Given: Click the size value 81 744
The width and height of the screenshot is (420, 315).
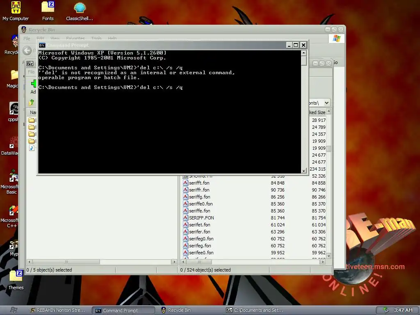Looking at the screenshot, I should (278, 217).
